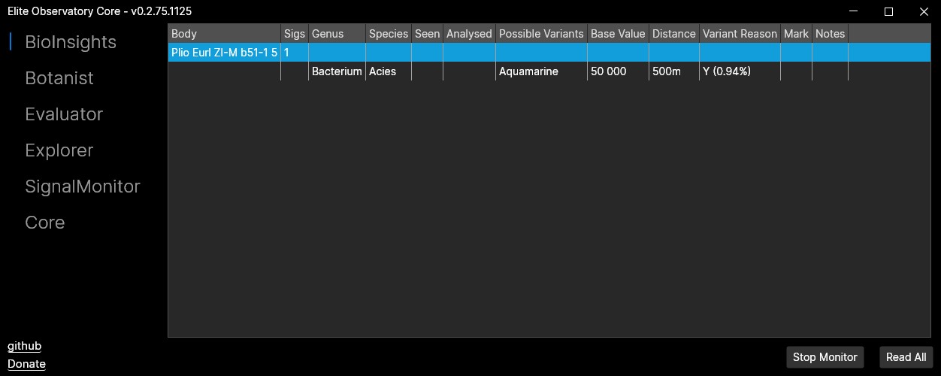Open the Explorer tab

[59, 150]
